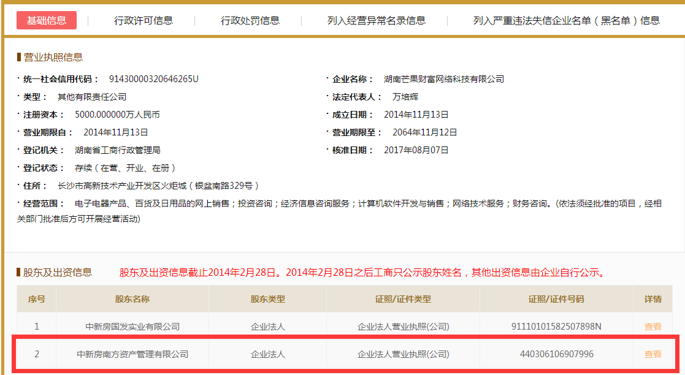Image resolution: width=685 pixels, height=375 pixels.
Task: Click registered capital 5000.000000万人民币
Action: click(117, 115)
